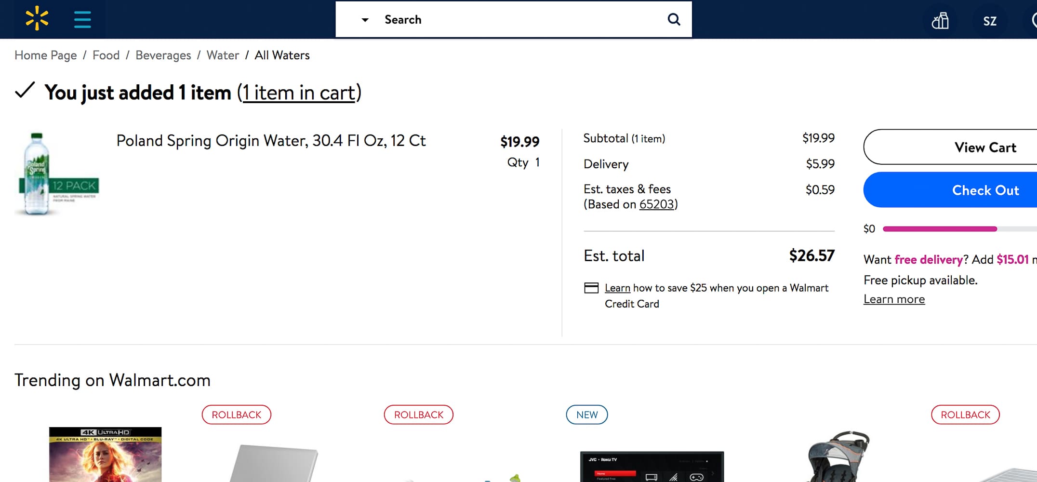Image resolution: width=1037 pixels, height=482 pixels.
Task: Open the SZ account icon
Action: (x=990, y=21)
